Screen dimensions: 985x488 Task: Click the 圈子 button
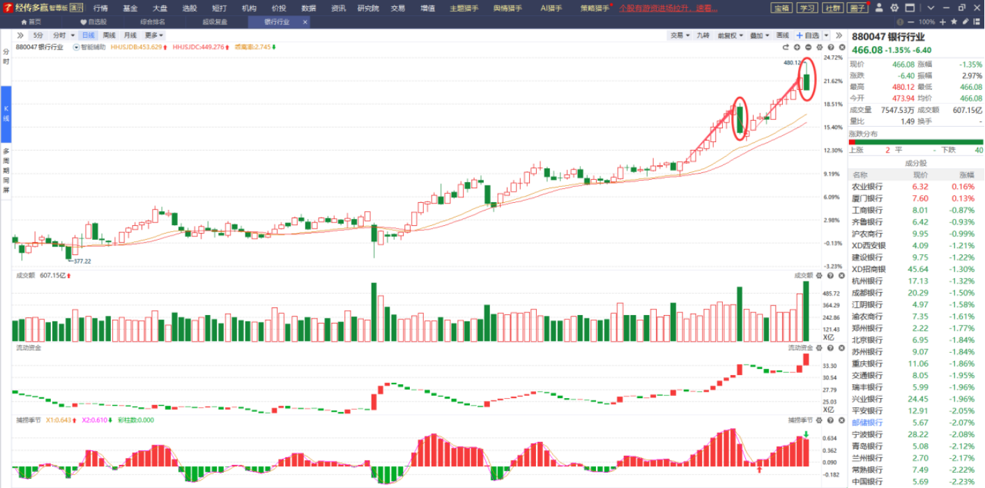pyautogui.click(x=858, y=8)
